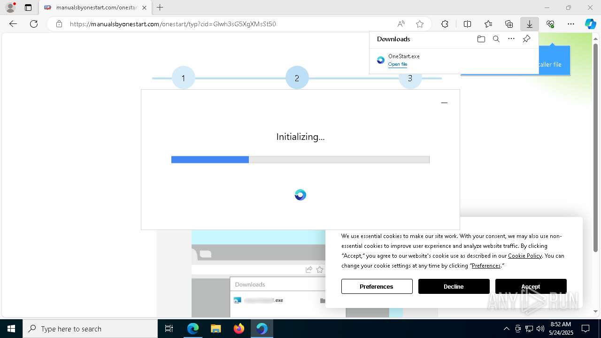Open the Windows Start menu
Viewport: 601px width, 338px height.
(11, 329)
